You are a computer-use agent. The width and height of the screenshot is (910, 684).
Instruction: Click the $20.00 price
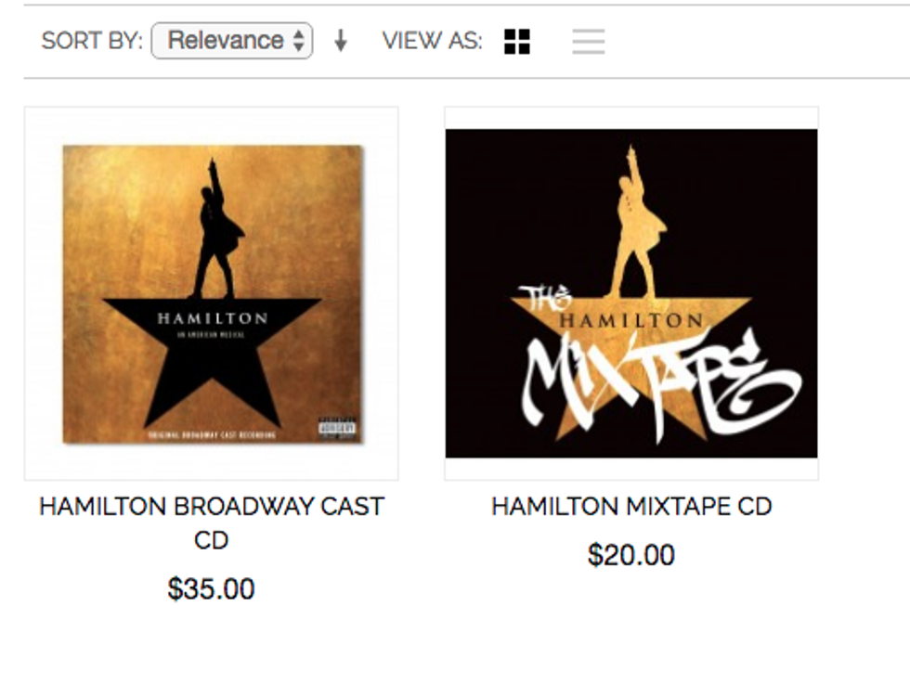coord(631,555)
